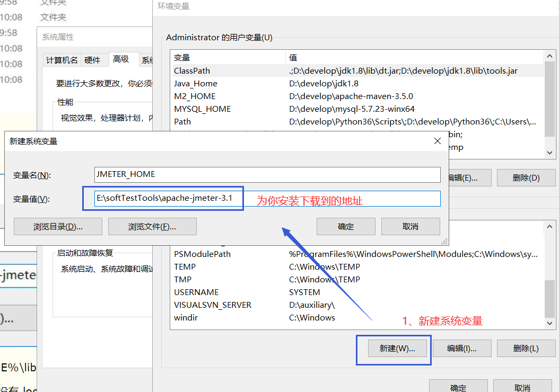The width and height of the screenshot is (559, 392).
Task: Select the ClassPath user variable row
Action: point(359,70)
